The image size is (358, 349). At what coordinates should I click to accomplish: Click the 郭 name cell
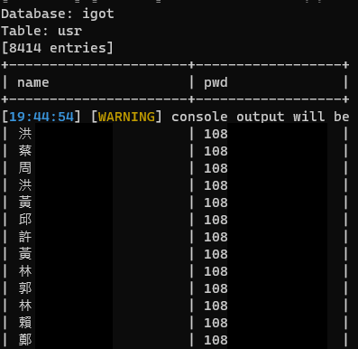click(x=25, y=288)
